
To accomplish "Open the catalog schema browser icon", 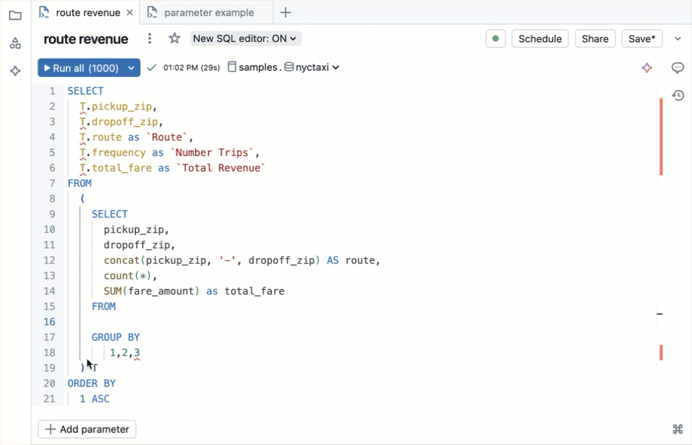I will (x=15, y=43).
